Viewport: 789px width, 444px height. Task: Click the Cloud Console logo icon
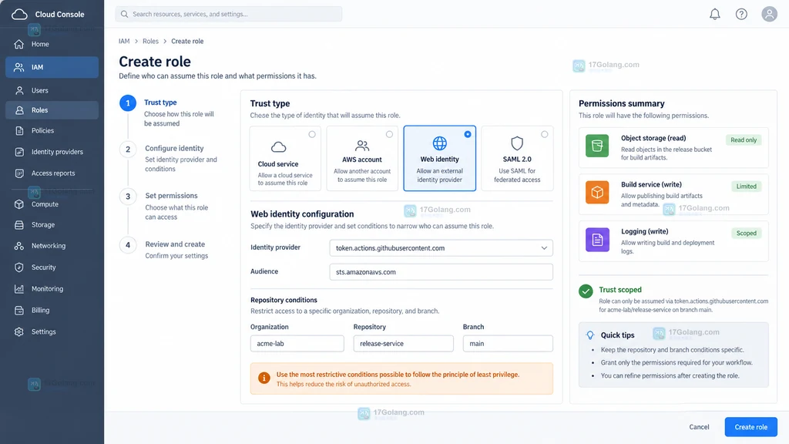pos(19,14)
